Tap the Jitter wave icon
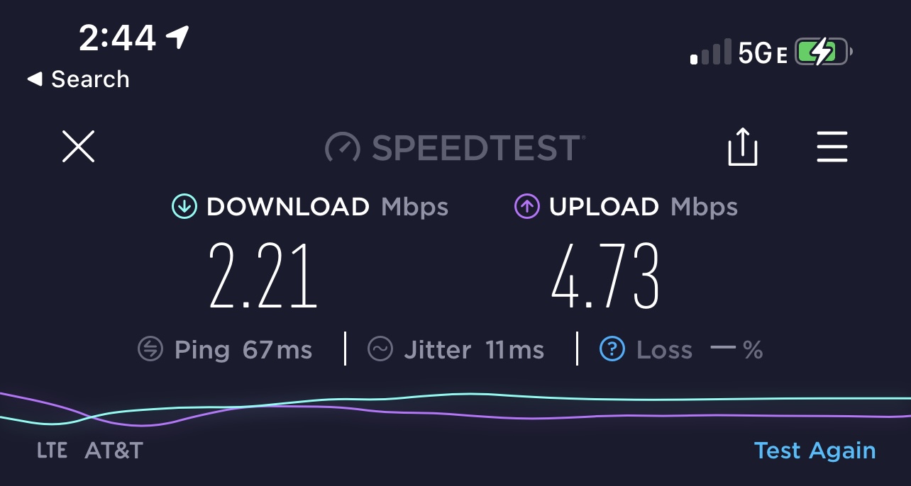This screenshot has height=486, width=911. 380,349
